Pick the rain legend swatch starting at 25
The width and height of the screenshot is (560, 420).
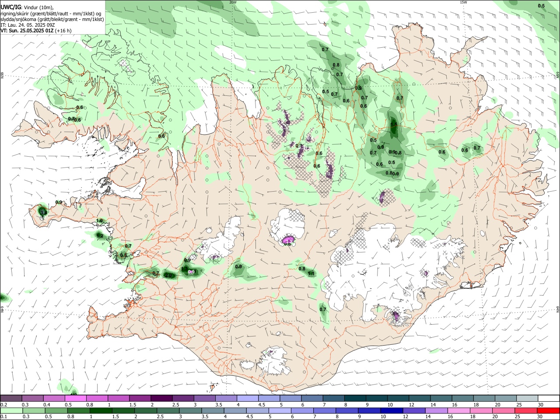525,410
